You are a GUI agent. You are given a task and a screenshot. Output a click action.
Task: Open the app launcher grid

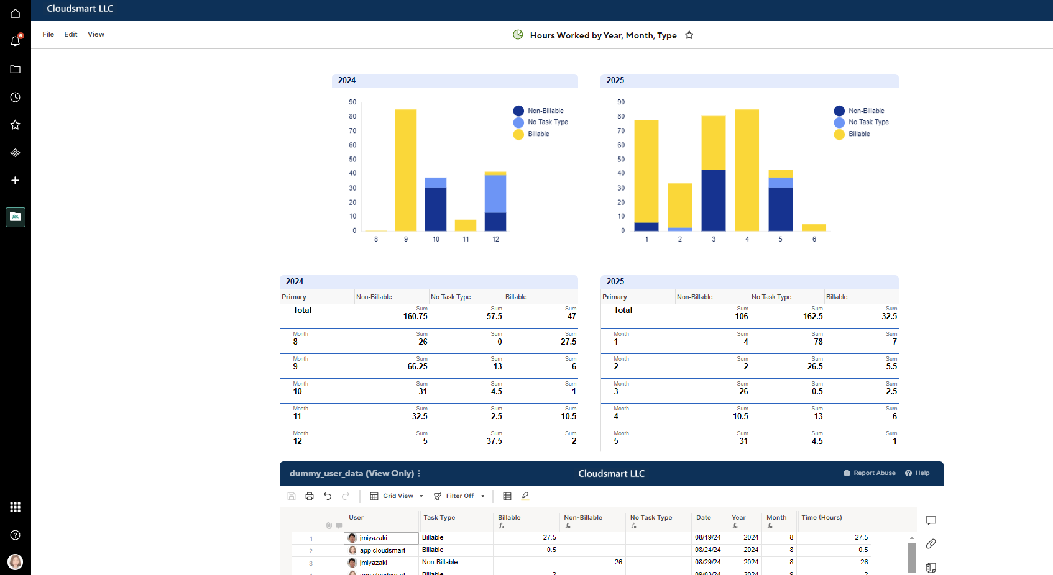click(15, 507)
